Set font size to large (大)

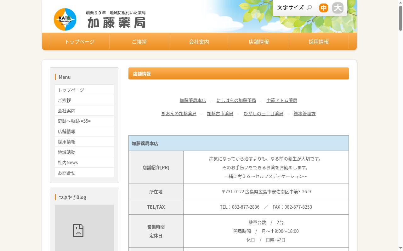[338, 8]
